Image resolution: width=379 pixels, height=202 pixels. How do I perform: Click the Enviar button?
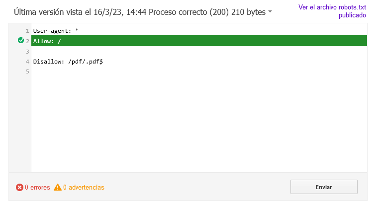[x=324, y=187]
